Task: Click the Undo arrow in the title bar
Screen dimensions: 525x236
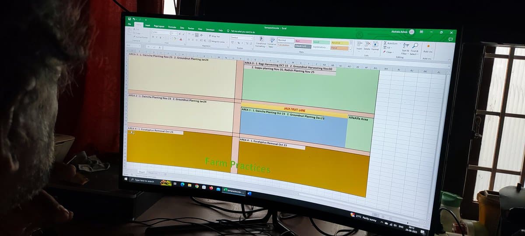Action: pyautogui.click(x=134, y=19)
